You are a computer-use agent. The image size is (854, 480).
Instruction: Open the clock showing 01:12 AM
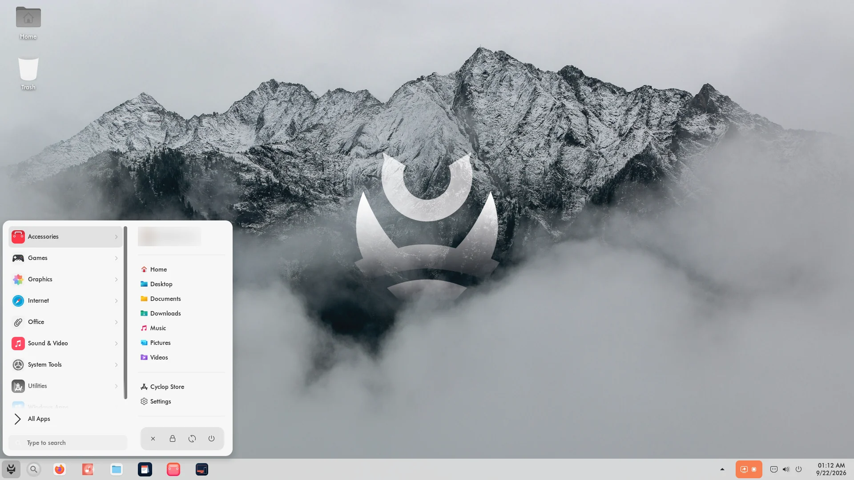(x=831, y=469)
